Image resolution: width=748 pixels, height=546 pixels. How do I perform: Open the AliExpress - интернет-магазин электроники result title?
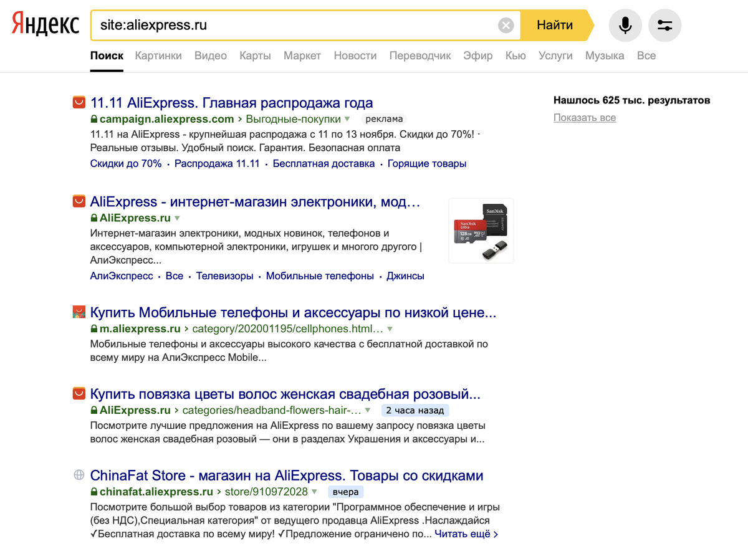pyautogui.click(x=256, y=202)
